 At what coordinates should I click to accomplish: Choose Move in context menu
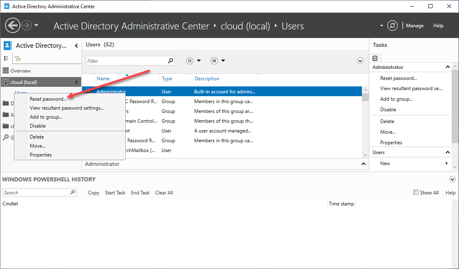click(x=38, y=146)
